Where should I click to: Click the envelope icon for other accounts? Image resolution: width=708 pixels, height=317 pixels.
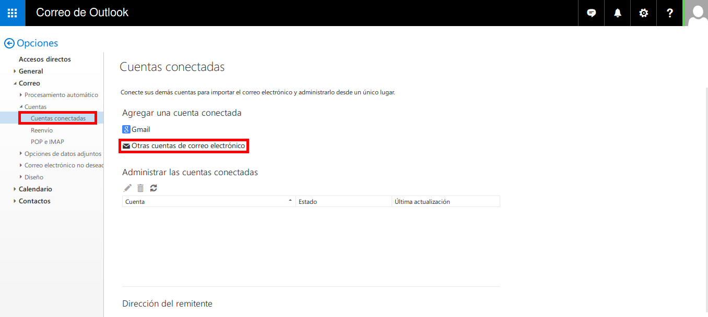126,147
